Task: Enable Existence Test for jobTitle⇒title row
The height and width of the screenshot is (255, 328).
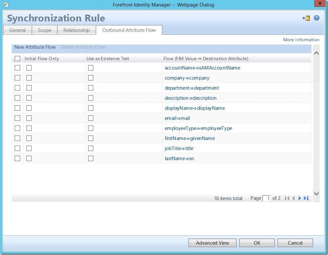Action: pyautogui.click(x=91, y=148)
